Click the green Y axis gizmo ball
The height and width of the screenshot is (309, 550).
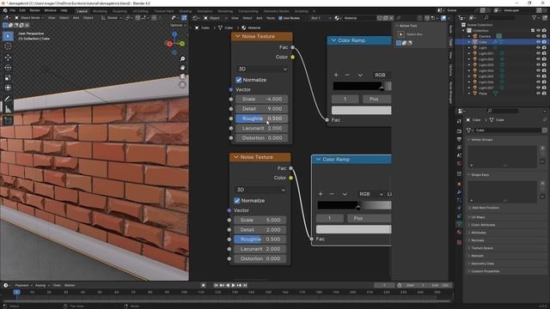click(x=182, y=44)
